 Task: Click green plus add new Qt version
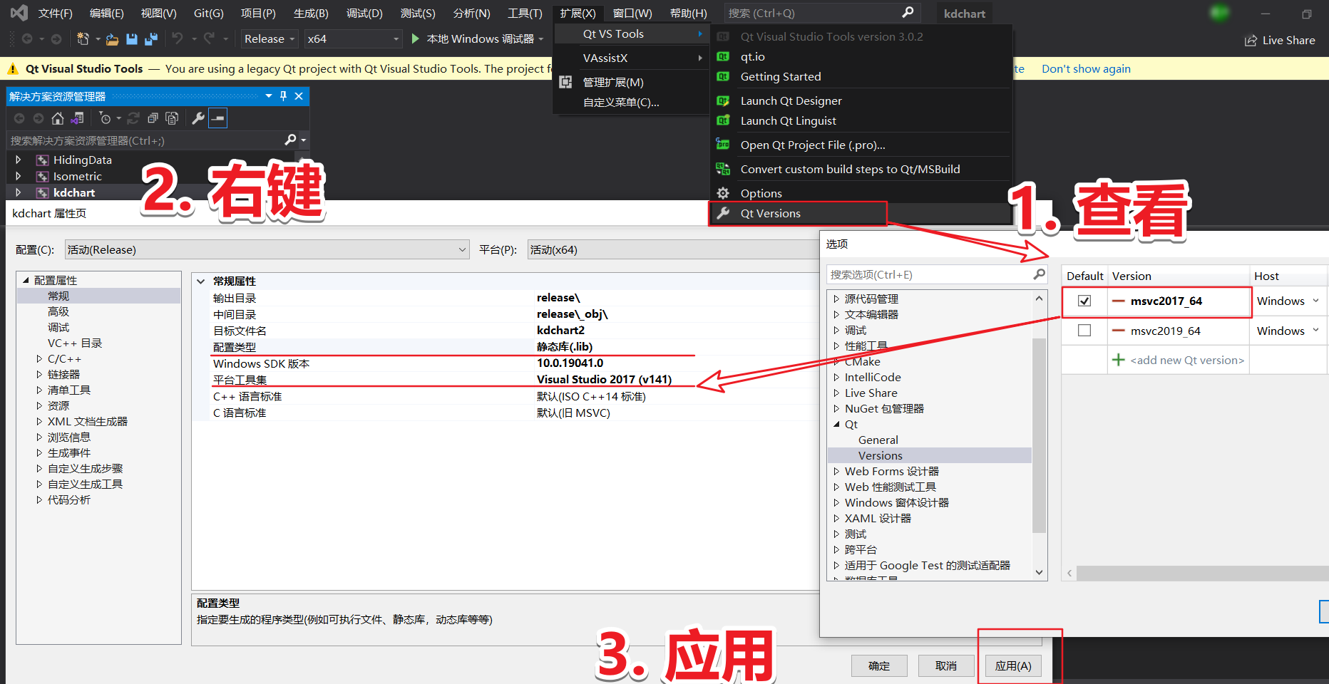(1119, 360)
